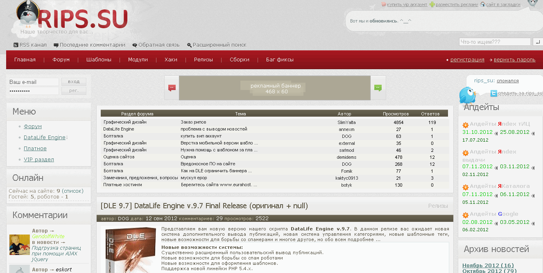
Task: Click the Просмотров column header
Action: [396, 114]
